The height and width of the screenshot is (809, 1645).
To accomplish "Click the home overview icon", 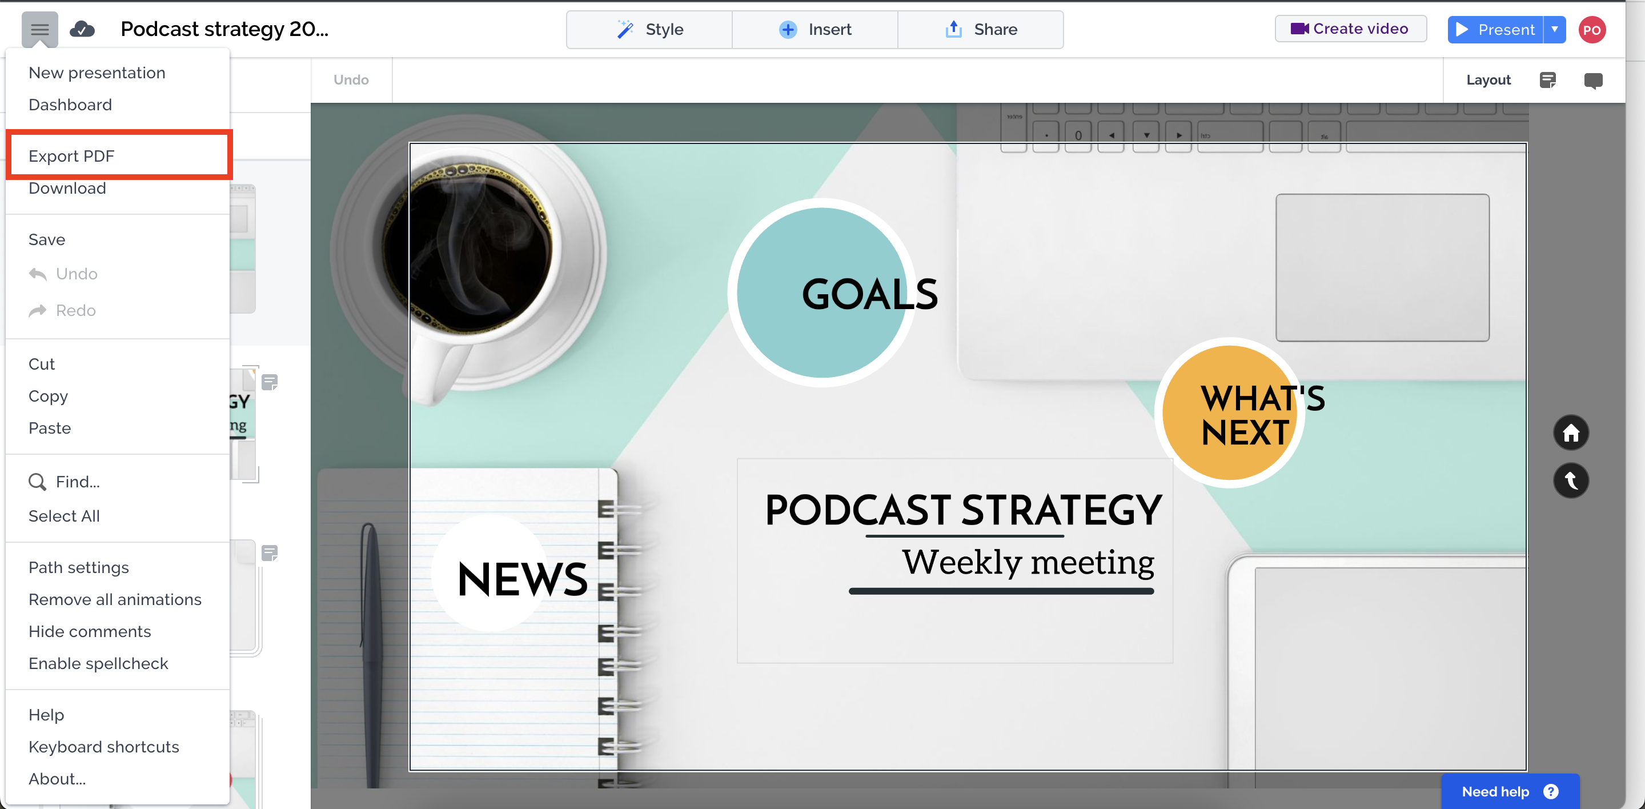I will (x=1571, y=432).
